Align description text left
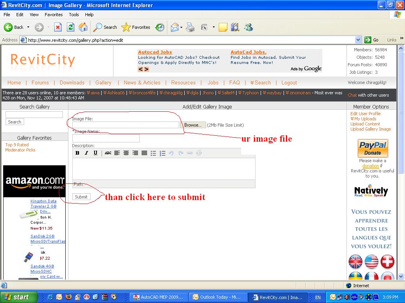The image size is (405, 303). [117, 153]
